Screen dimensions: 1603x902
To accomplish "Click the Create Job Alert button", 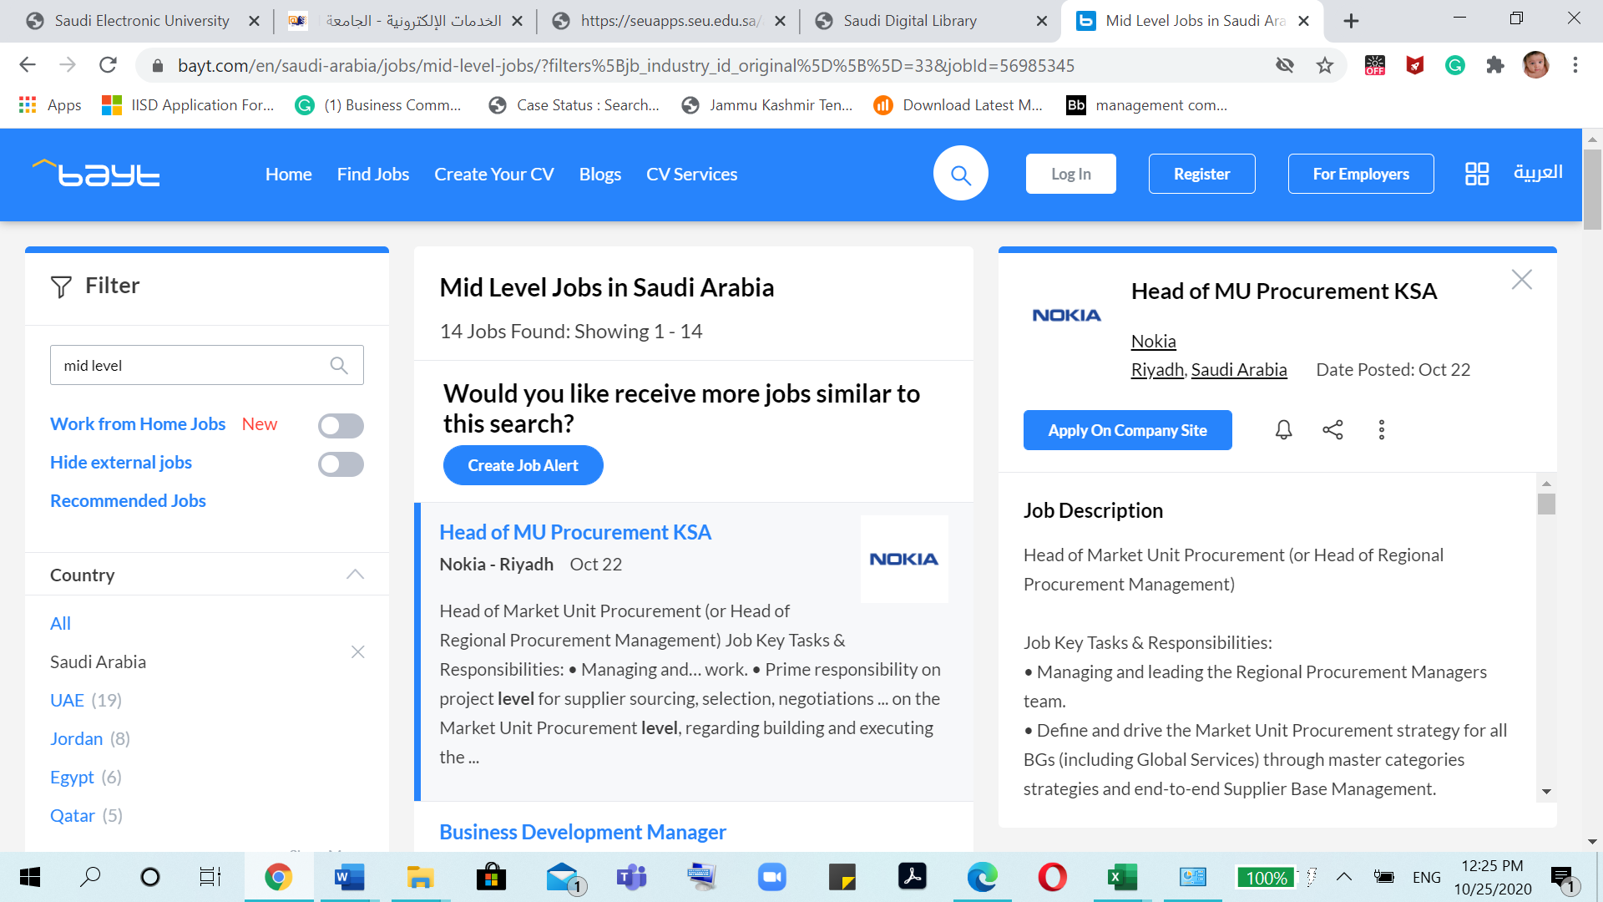I will 523,465.
